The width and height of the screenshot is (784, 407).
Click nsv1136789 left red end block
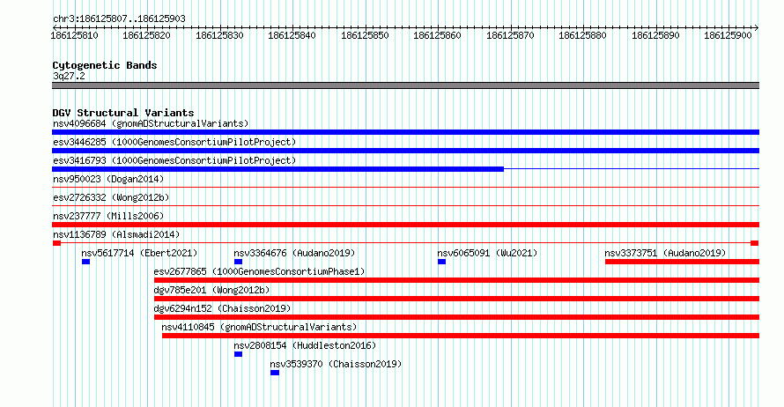(56, 243)
